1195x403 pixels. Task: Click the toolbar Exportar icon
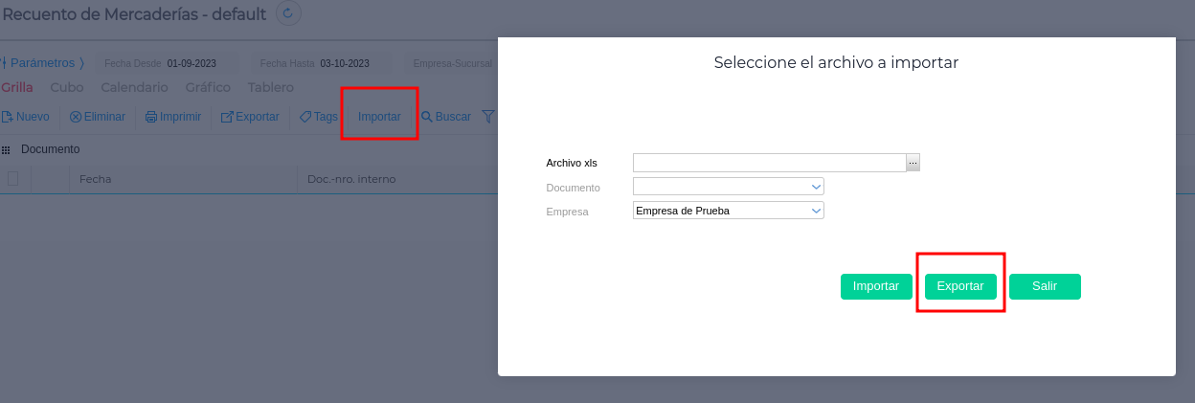point(228,117)
